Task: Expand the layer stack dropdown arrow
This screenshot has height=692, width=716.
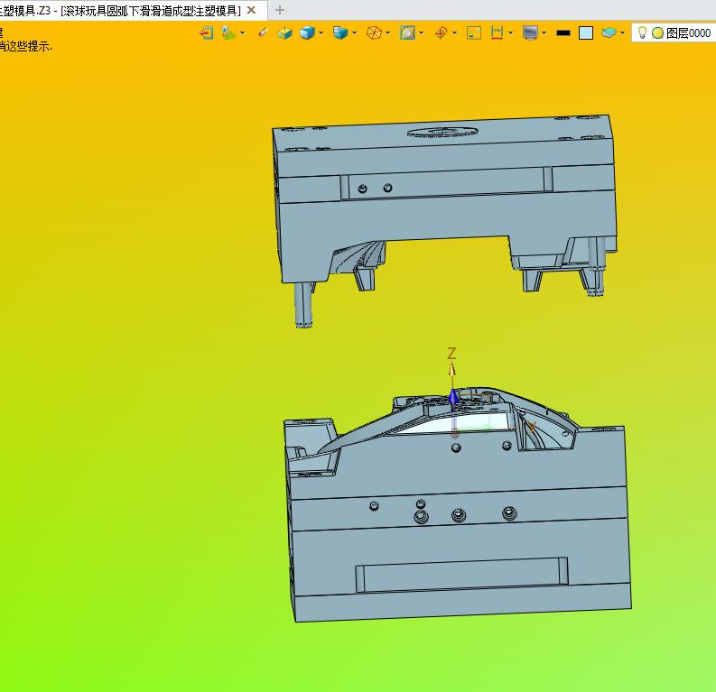Action: coord(622,32)
